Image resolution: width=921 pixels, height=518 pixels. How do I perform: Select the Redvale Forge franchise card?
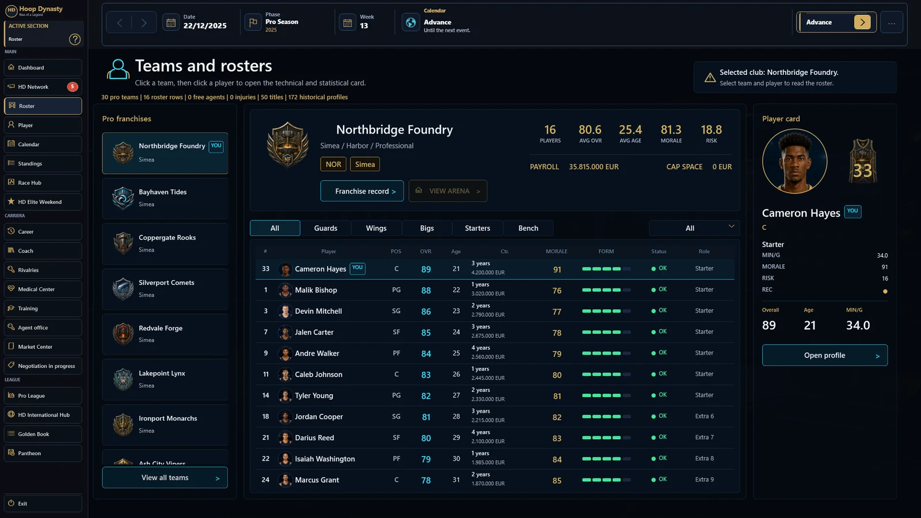click(165, 334)
